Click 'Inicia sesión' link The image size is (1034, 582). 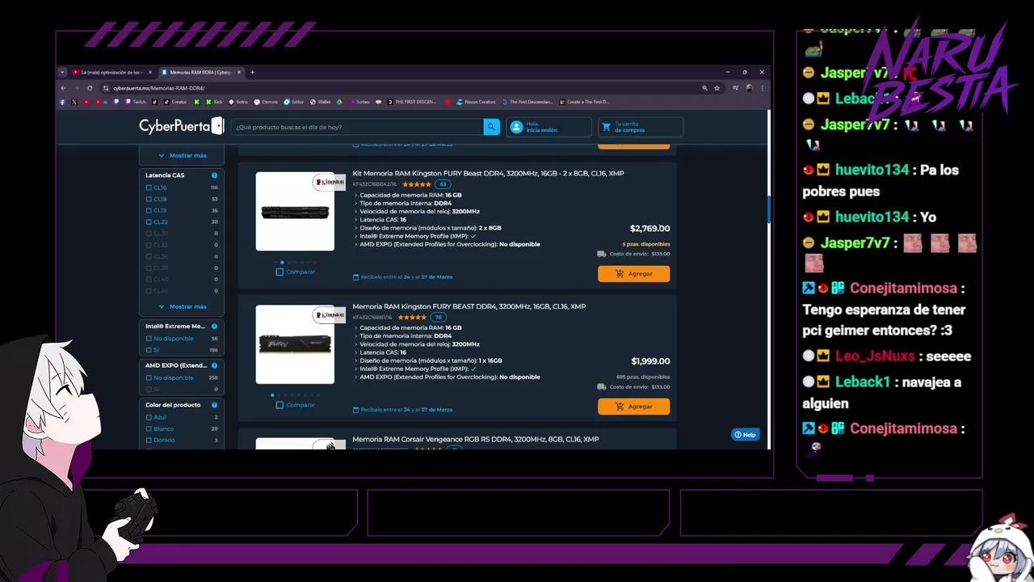[542, 130]
